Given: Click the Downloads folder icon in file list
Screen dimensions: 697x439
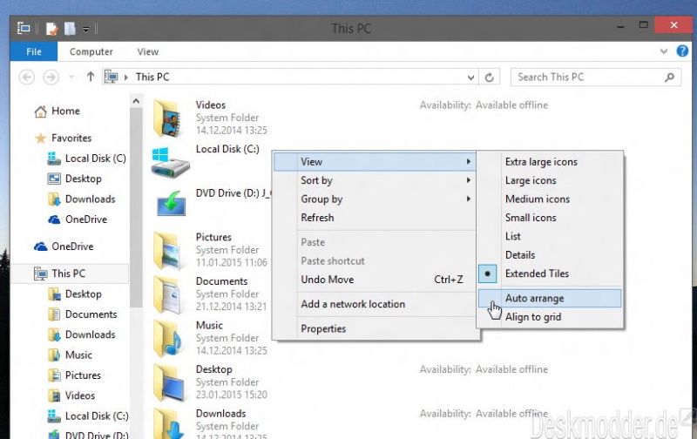Looking at the screenshot, I should pyautogui.click(x=169, y=424).
